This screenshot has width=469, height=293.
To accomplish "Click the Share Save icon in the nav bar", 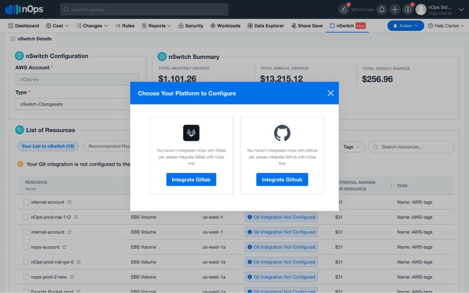I will point(294,26).
